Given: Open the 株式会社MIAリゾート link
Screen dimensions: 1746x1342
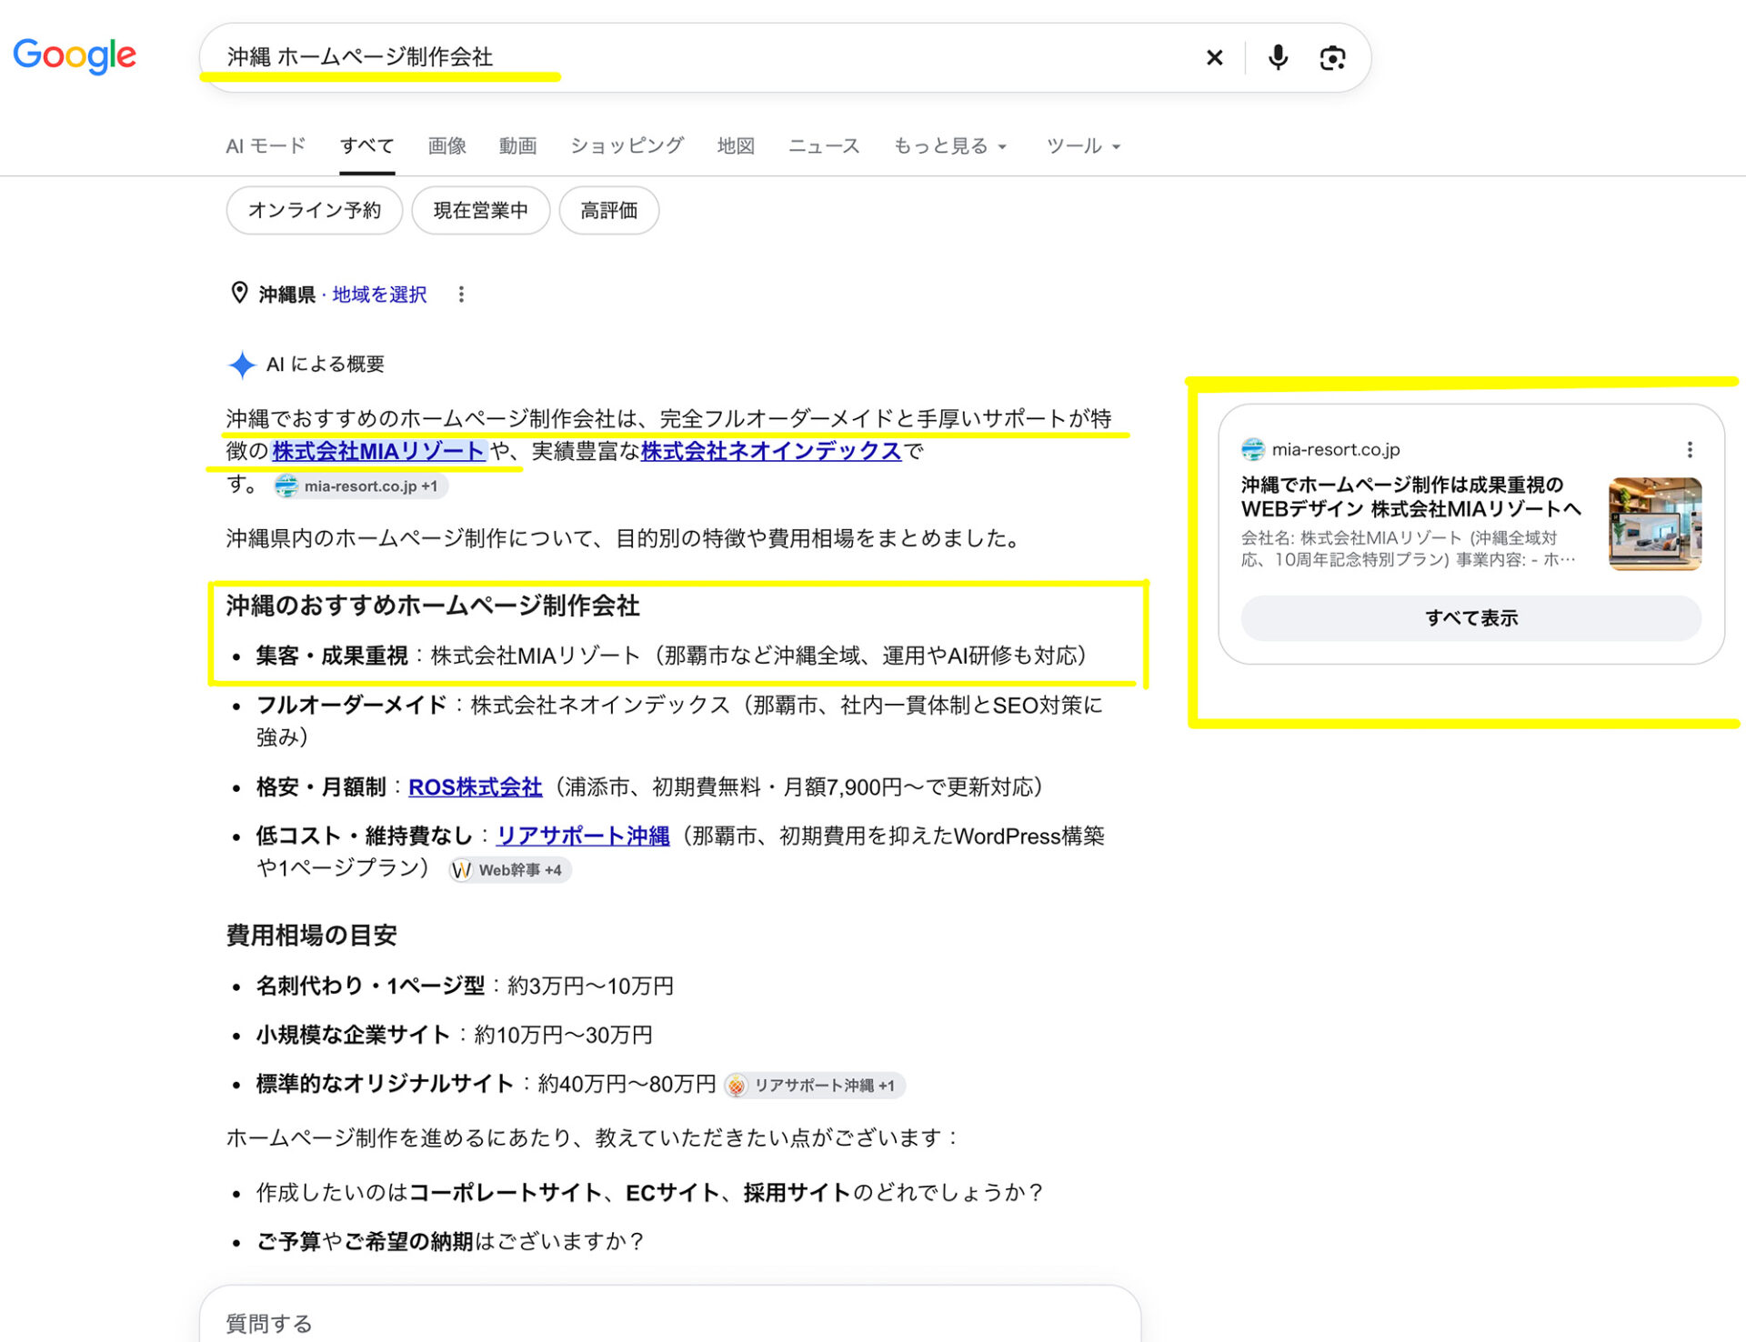Looking at the screenshot, I should point(379,450).
